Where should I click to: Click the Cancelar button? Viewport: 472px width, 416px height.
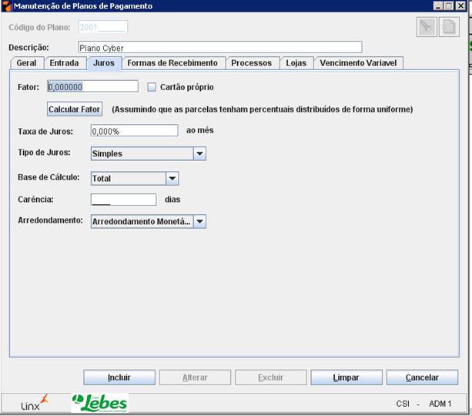click(x=422, y=377)
